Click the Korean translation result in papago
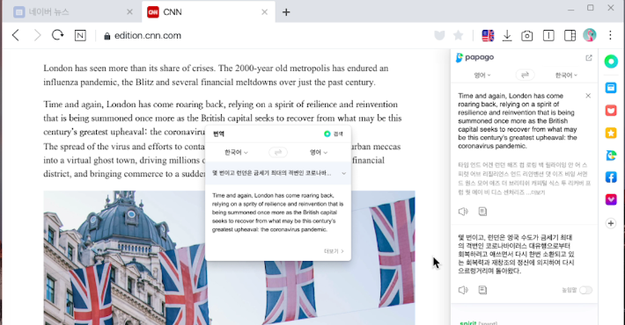The width and height of the screenshot is (625, 325). [x=516, y=254]
